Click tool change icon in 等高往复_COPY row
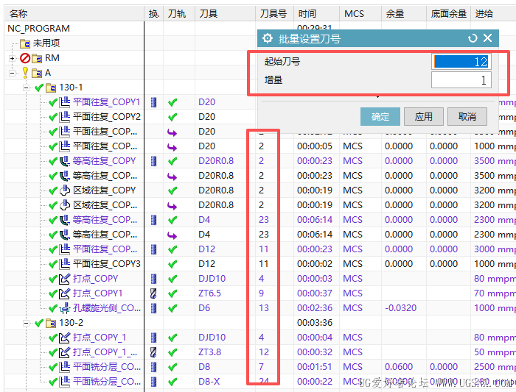Image resolution: width=516 pixels, height=392 pixels. coord(153,161)
